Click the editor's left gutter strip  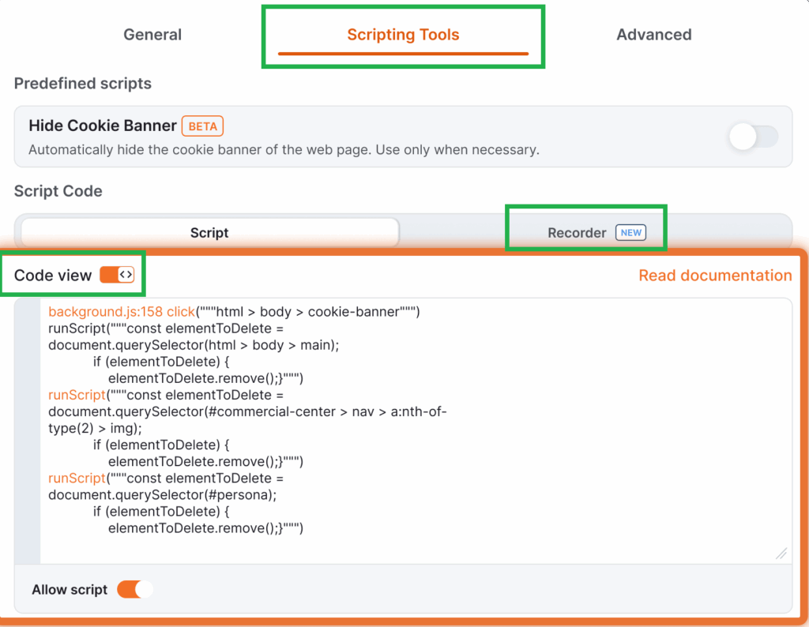pyautogui.click(x=28, y=430)
